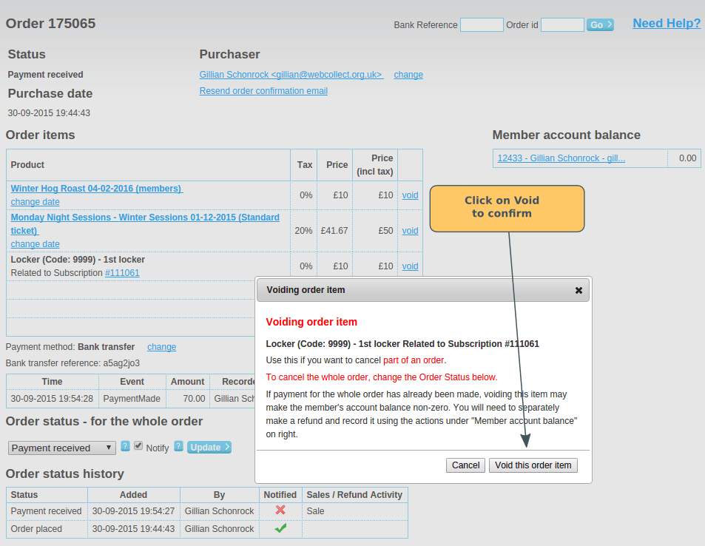Open the Need Help? link
Viewport: 705px width, 546px height.
[667, 24]
